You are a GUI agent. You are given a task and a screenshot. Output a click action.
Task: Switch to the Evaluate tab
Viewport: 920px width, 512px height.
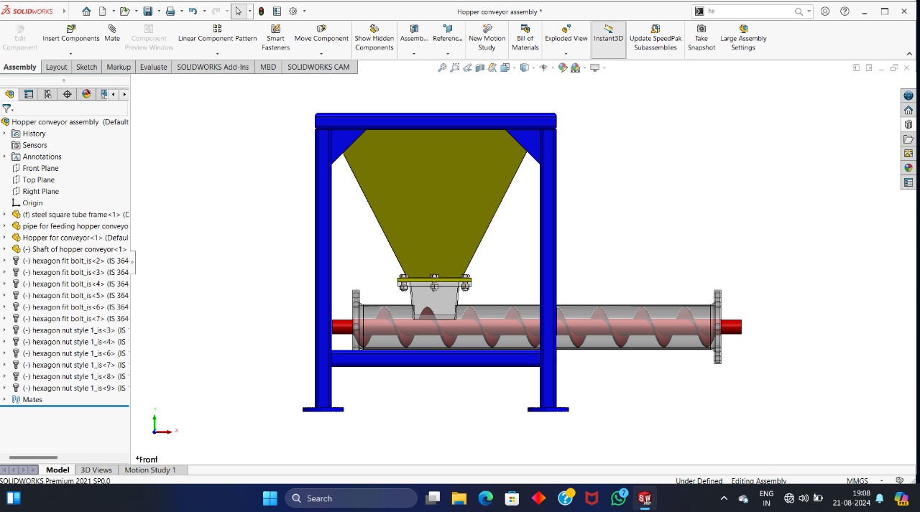(153, 67)
